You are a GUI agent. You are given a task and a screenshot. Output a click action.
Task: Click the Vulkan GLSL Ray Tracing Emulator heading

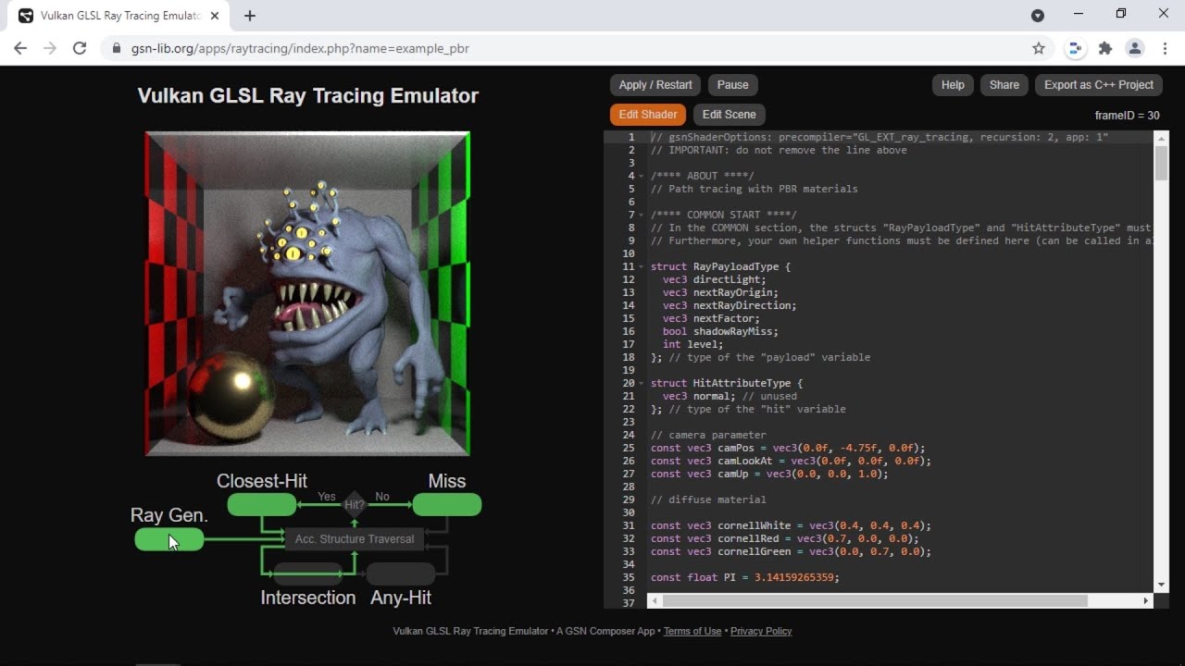[x=308, y=95]
